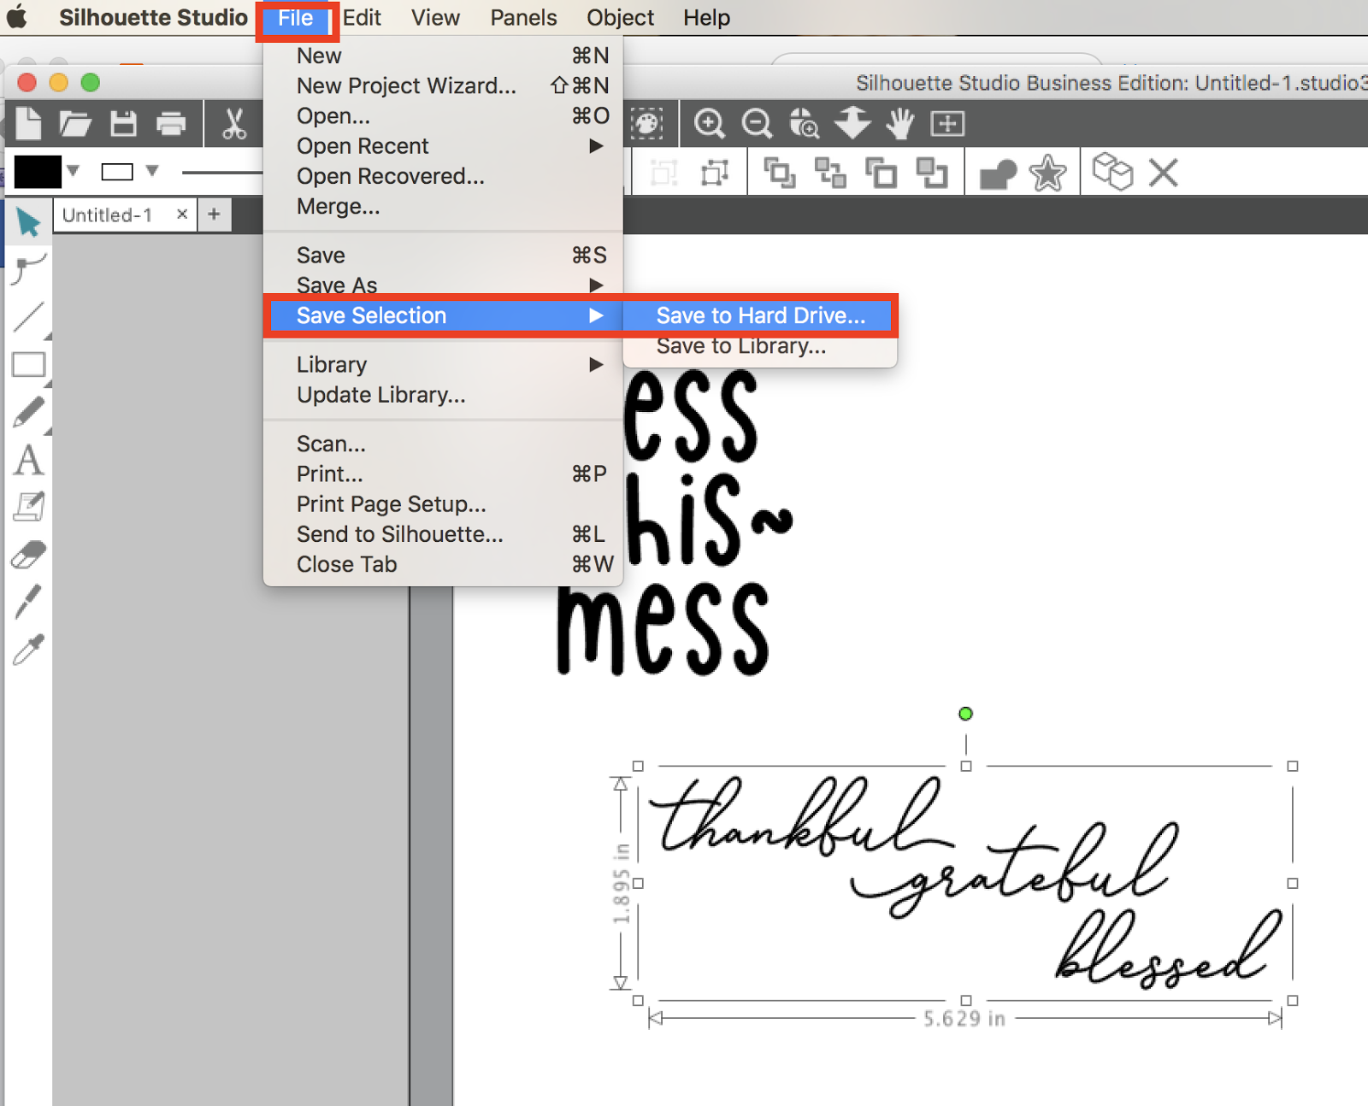Click the Save floppy disk toolbar icon

tap(124, 124)
